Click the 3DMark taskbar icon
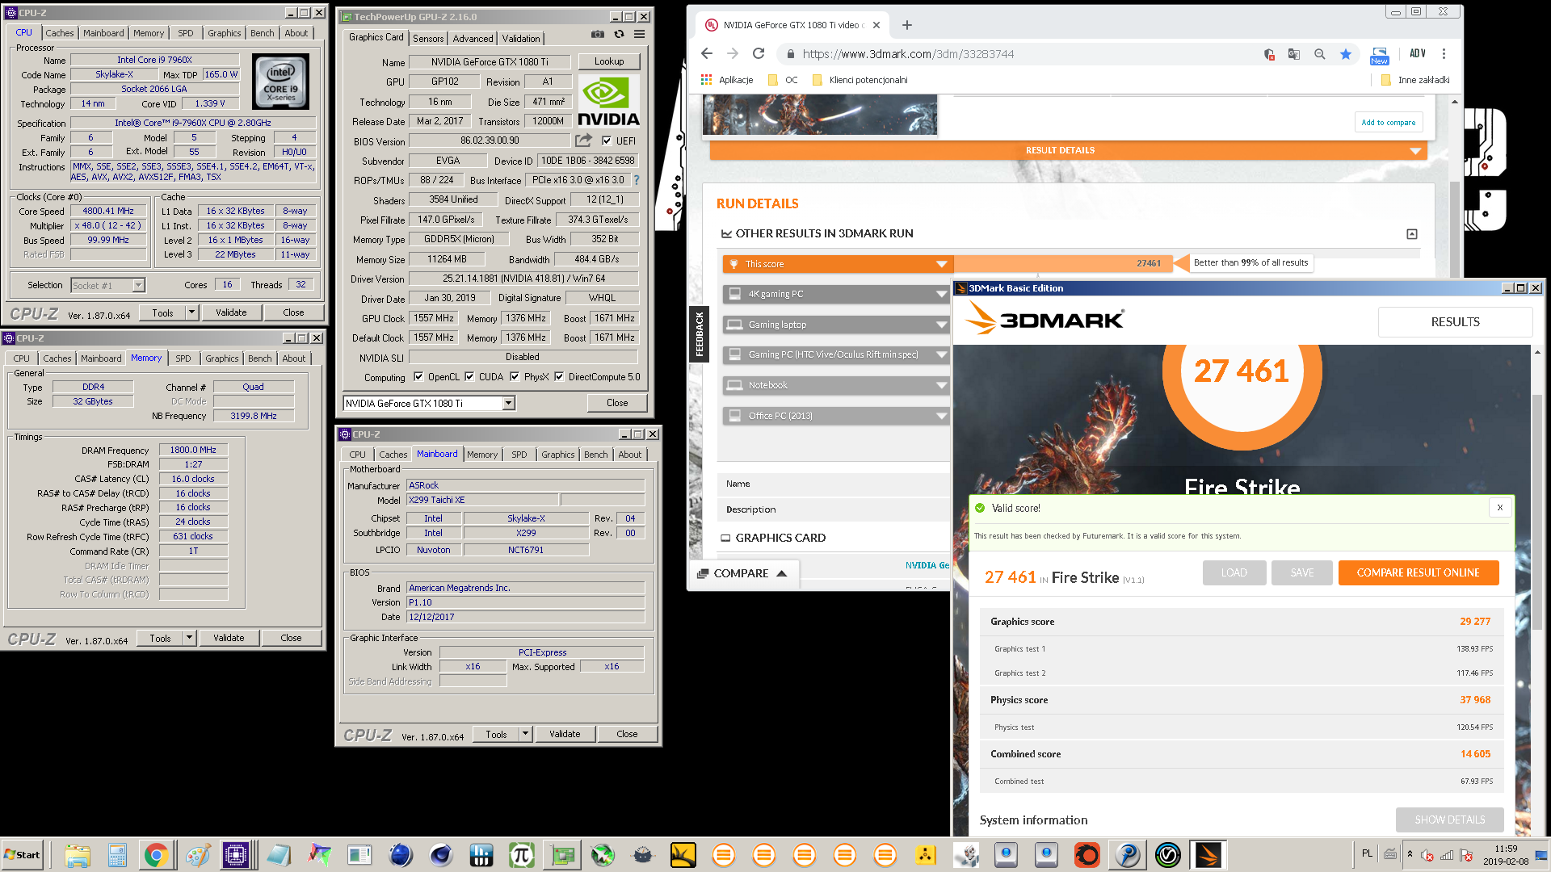Image resolution: width=1551 pixels, height=872 pixels. (1208, 855)
